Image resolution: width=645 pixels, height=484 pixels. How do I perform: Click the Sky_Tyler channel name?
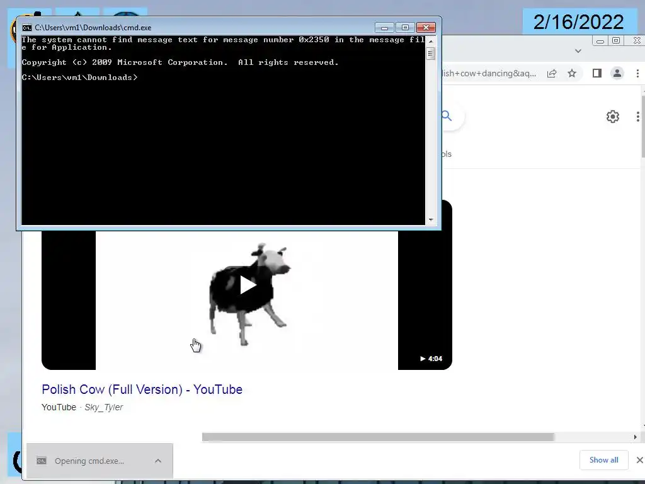coord(104,407)
